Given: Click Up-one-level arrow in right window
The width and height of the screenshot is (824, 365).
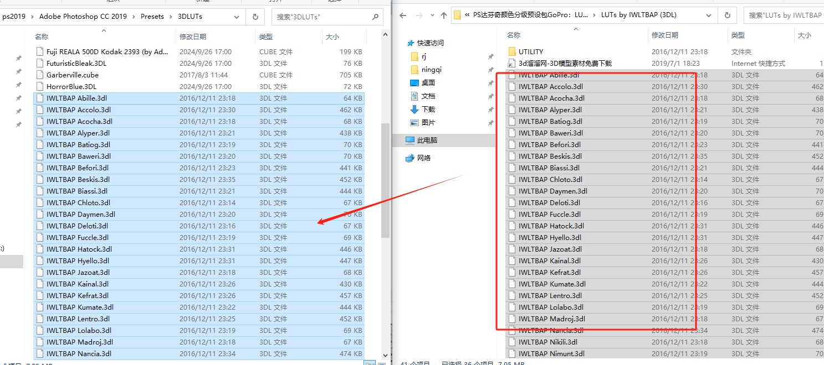Looking at the screenshot, I should (x=443, y=15).
